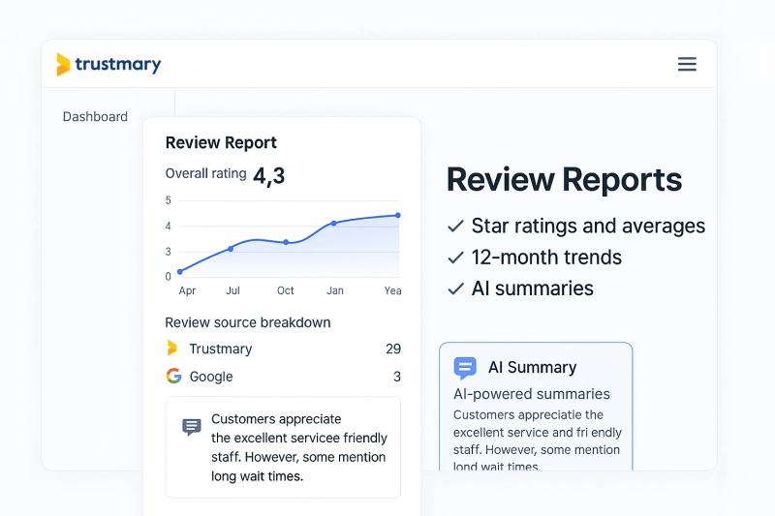Click the customer review summary text box

(283, 447)
